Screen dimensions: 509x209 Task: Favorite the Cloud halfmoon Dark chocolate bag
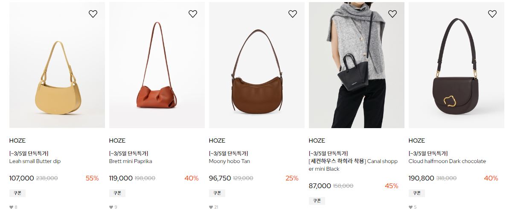[492, 14]
